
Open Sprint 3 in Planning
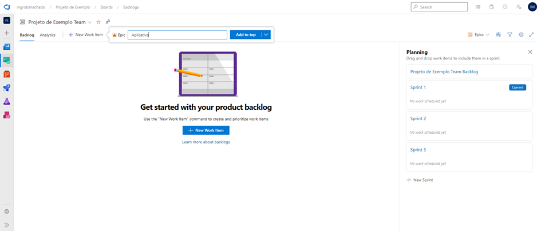tap(418, 150)
